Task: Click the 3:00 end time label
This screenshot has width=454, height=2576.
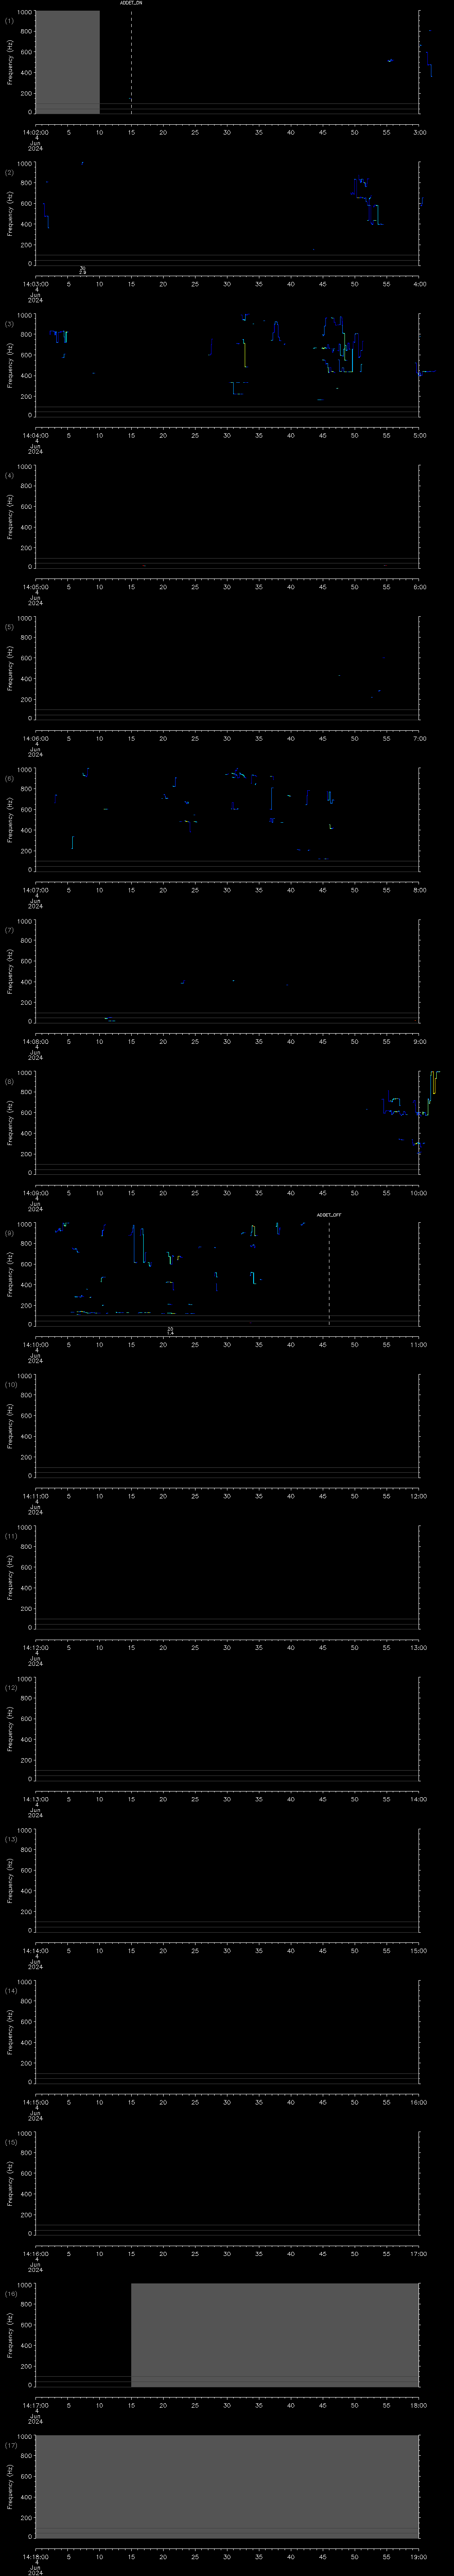Action: [419, 132]
